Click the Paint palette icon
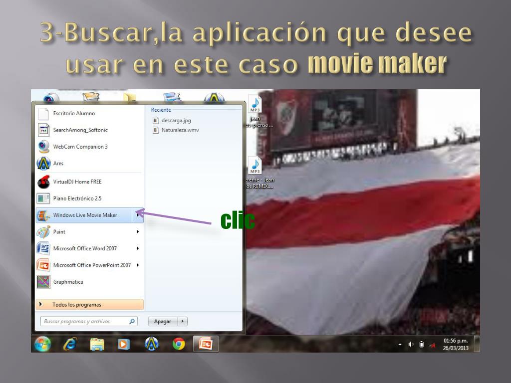 pyautogui.click(x=43, y=232)
